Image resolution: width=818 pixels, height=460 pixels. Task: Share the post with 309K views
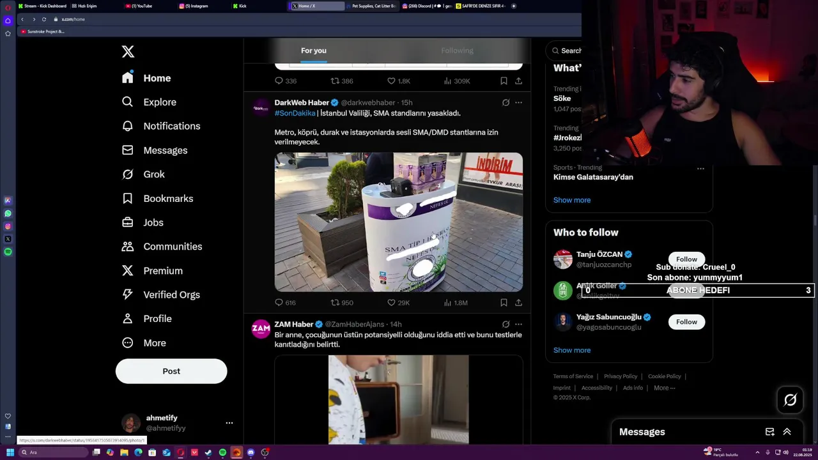(518, 81)
